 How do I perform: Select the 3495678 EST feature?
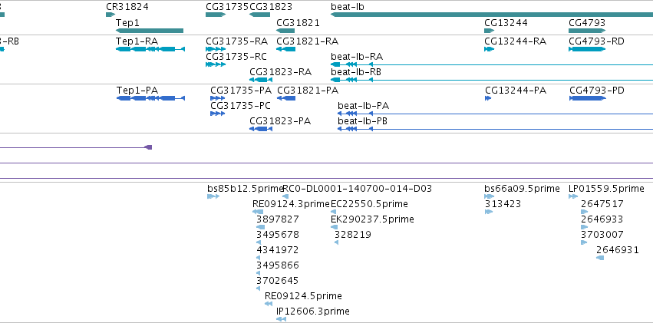point(259,242)
